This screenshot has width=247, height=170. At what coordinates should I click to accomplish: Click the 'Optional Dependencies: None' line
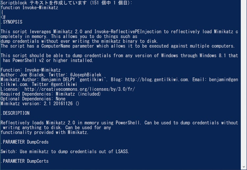[x=33, y=99]
